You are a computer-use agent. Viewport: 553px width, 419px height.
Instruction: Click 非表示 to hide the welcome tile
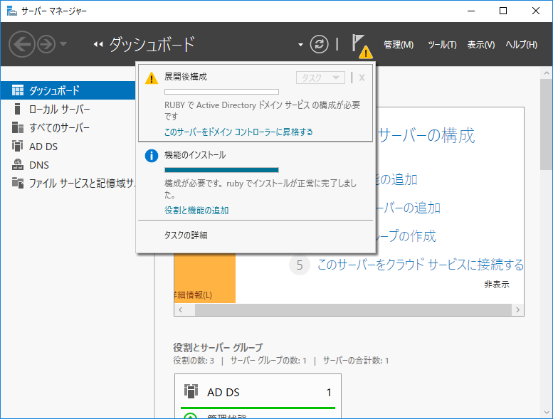click(497, 285)
